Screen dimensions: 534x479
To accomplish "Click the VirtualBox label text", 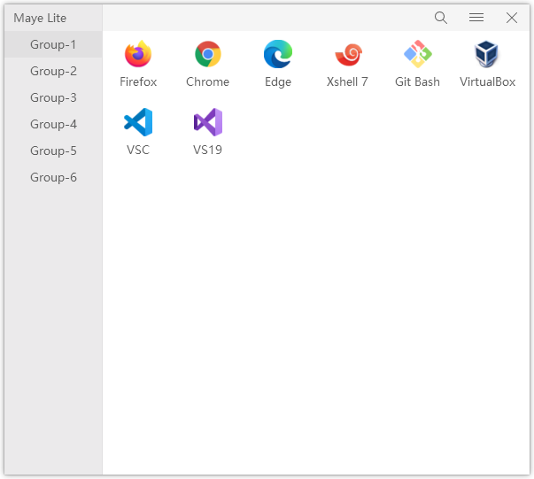I will [487, 81].
